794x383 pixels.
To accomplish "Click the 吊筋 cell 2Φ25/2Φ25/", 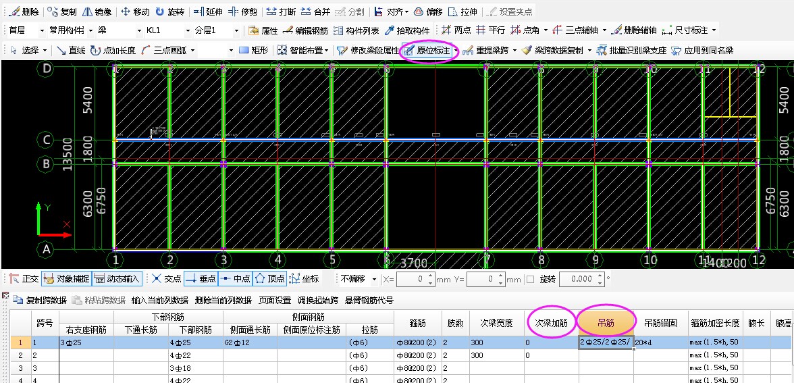I will (x=606, y=342).
